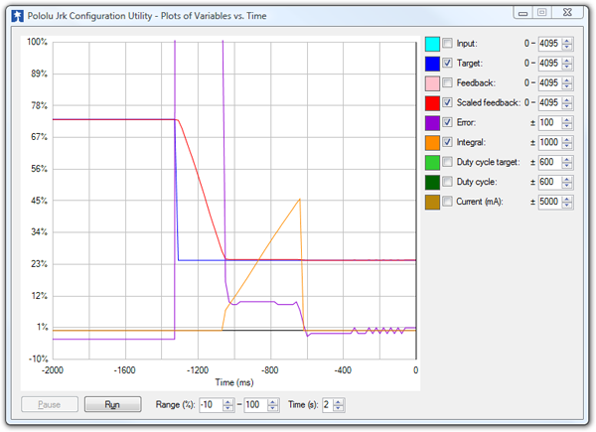The height and width of the screenshot is (432, 596).
Task: Maximize the plots window
Action: pyautogui.click(x=542, y=12)
